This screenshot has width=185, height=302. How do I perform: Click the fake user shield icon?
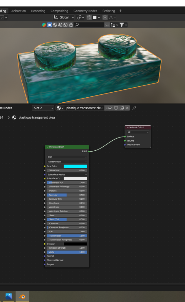(116, 108)
